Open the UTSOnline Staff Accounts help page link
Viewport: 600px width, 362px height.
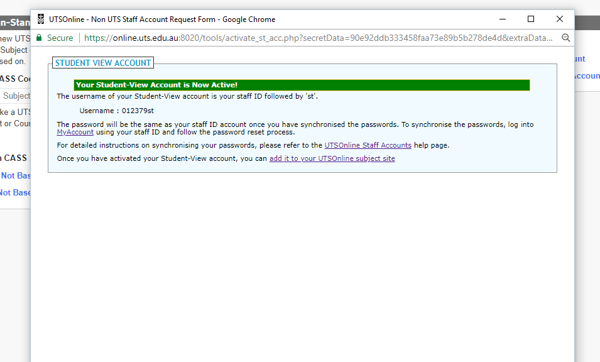368,145
